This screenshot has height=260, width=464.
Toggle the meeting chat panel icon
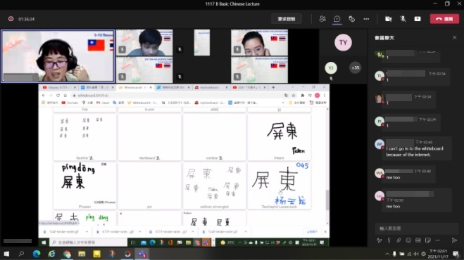337,19
